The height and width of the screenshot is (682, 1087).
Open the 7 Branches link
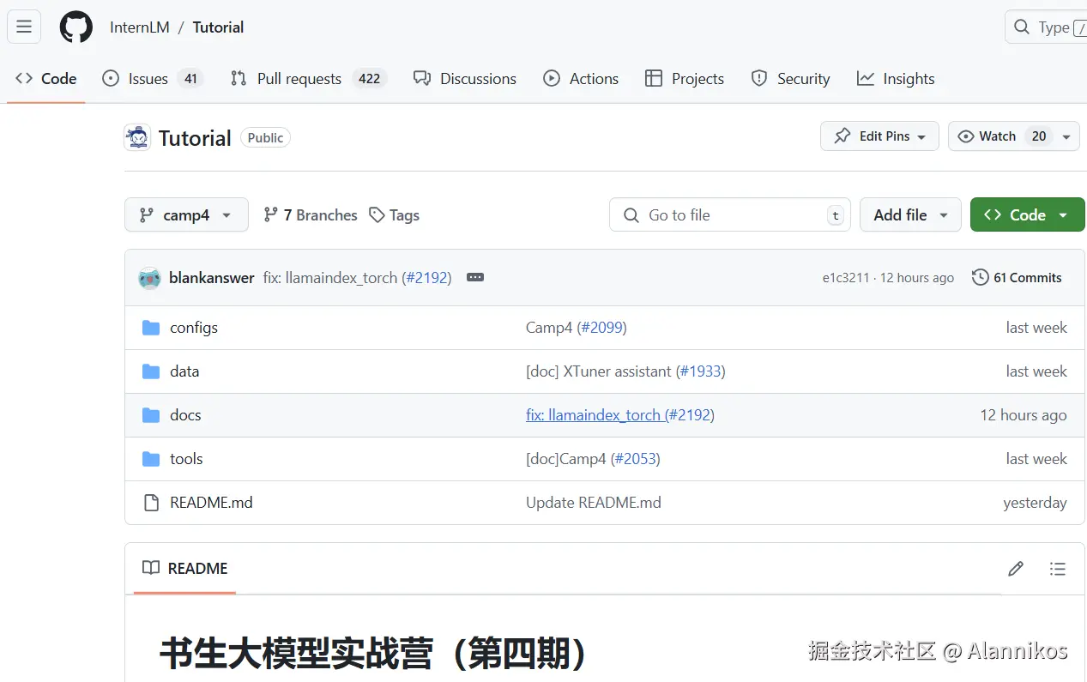[311, 214]
